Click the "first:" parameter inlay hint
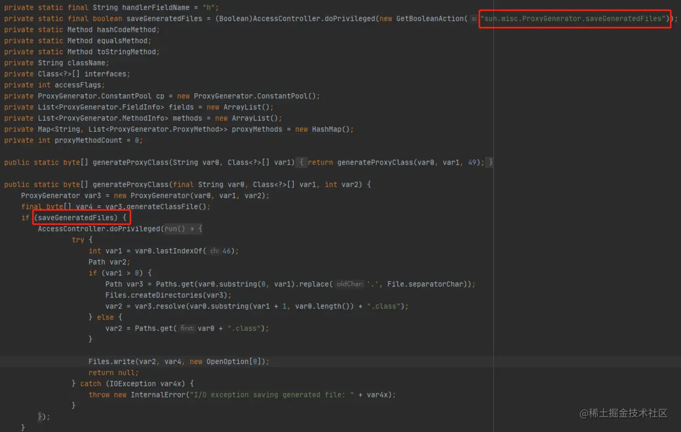The width and height of the screenshot is (681, 432). (x=187, y=328)
